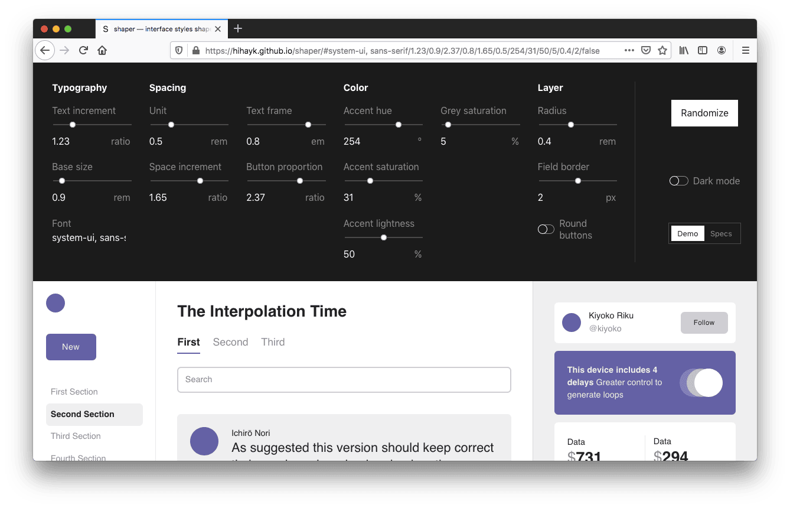This screenshot has height=508, width=790.
Task: Click The Interpolation Time heading
Action: [262, 311]
